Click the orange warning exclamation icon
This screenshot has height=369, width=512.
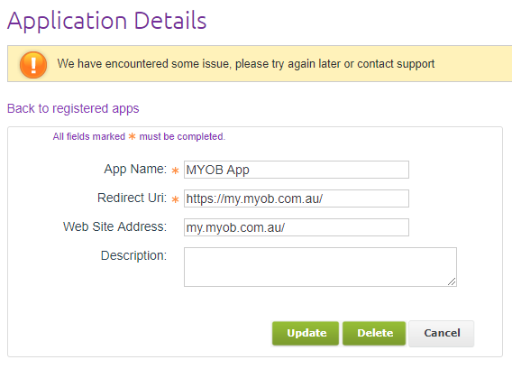33,64
